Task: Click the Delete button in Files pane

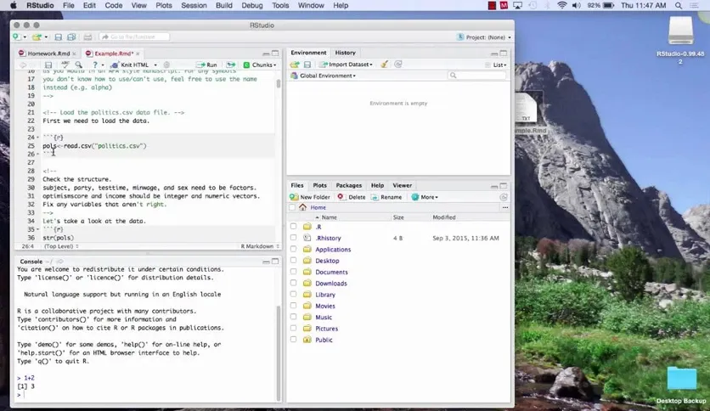Action: pos(352,197)
